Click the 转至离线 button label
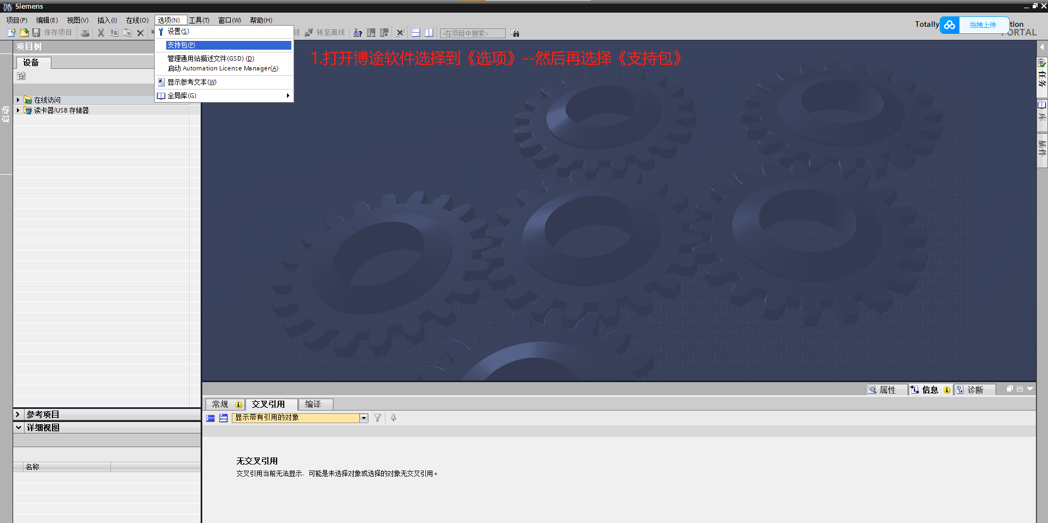The height and width of the screenshot is (523, 1048). click(331, 33)
